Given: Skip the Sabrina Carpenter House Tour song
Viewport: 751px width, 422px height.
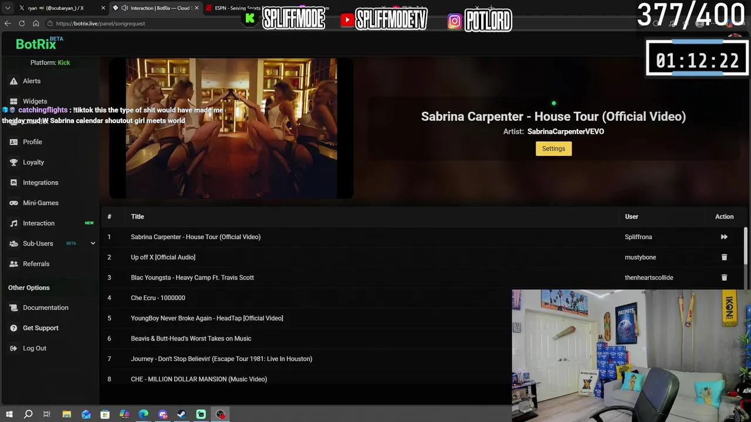Looking at the screenshot, I should click(724, 237).
